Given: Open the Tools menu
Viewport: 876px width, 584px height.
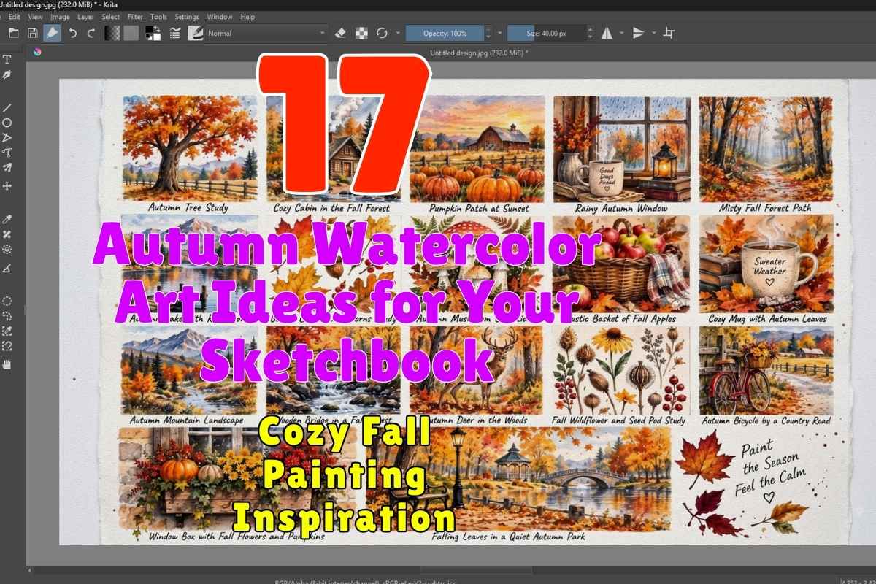Looking at the screenshot, I should click(x=158, y=16).
